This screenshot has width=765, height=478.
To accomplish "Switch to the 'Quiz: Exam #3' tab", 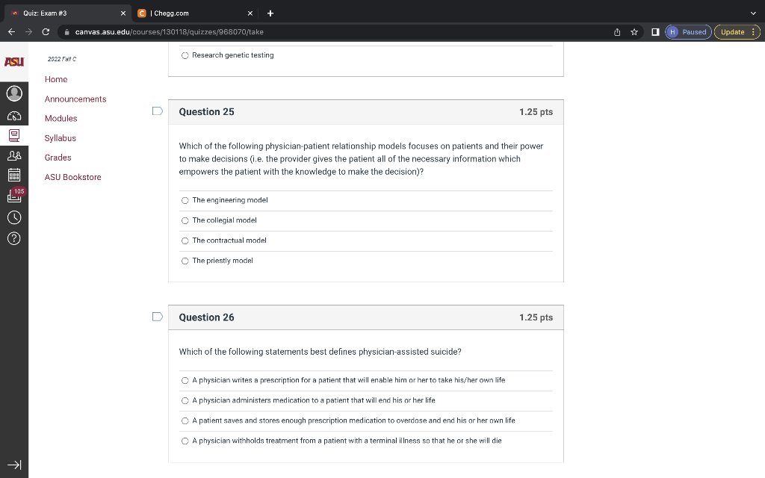I will 68,13.
